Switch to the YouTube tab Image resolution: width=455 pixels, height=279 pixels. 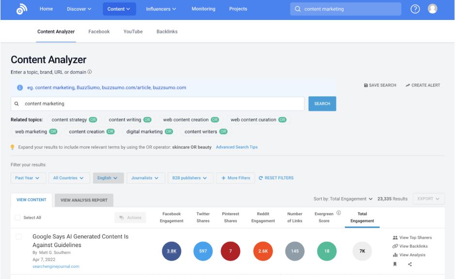[133, 31]
